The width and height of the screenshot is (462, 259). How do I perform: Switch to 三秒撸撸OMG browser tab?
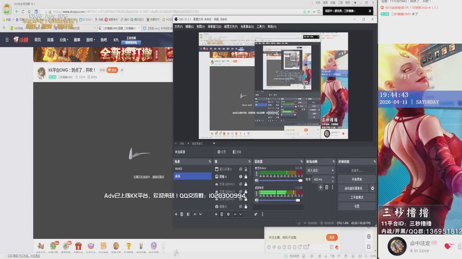point(118,28)
